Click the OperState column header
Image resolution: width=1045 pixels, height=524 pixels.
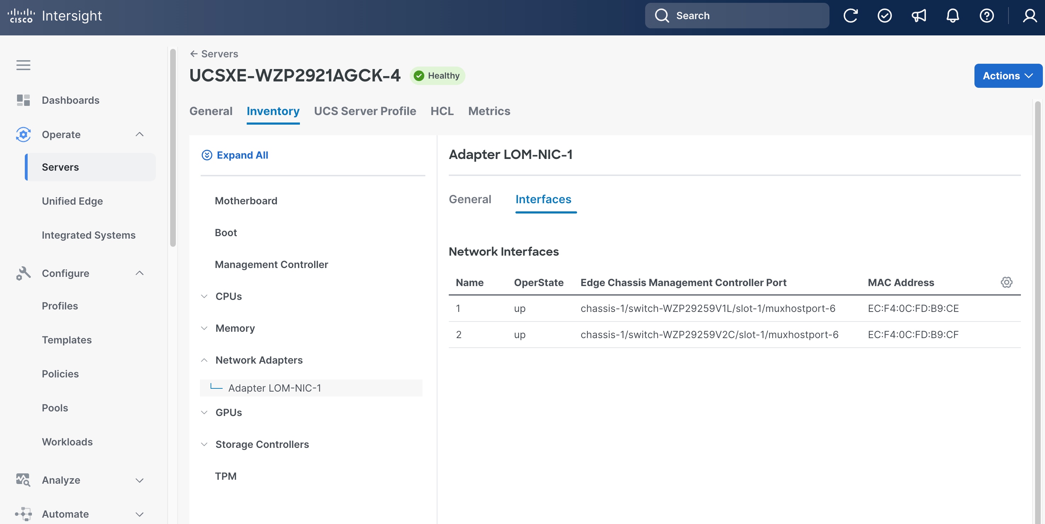click(539, 283)
